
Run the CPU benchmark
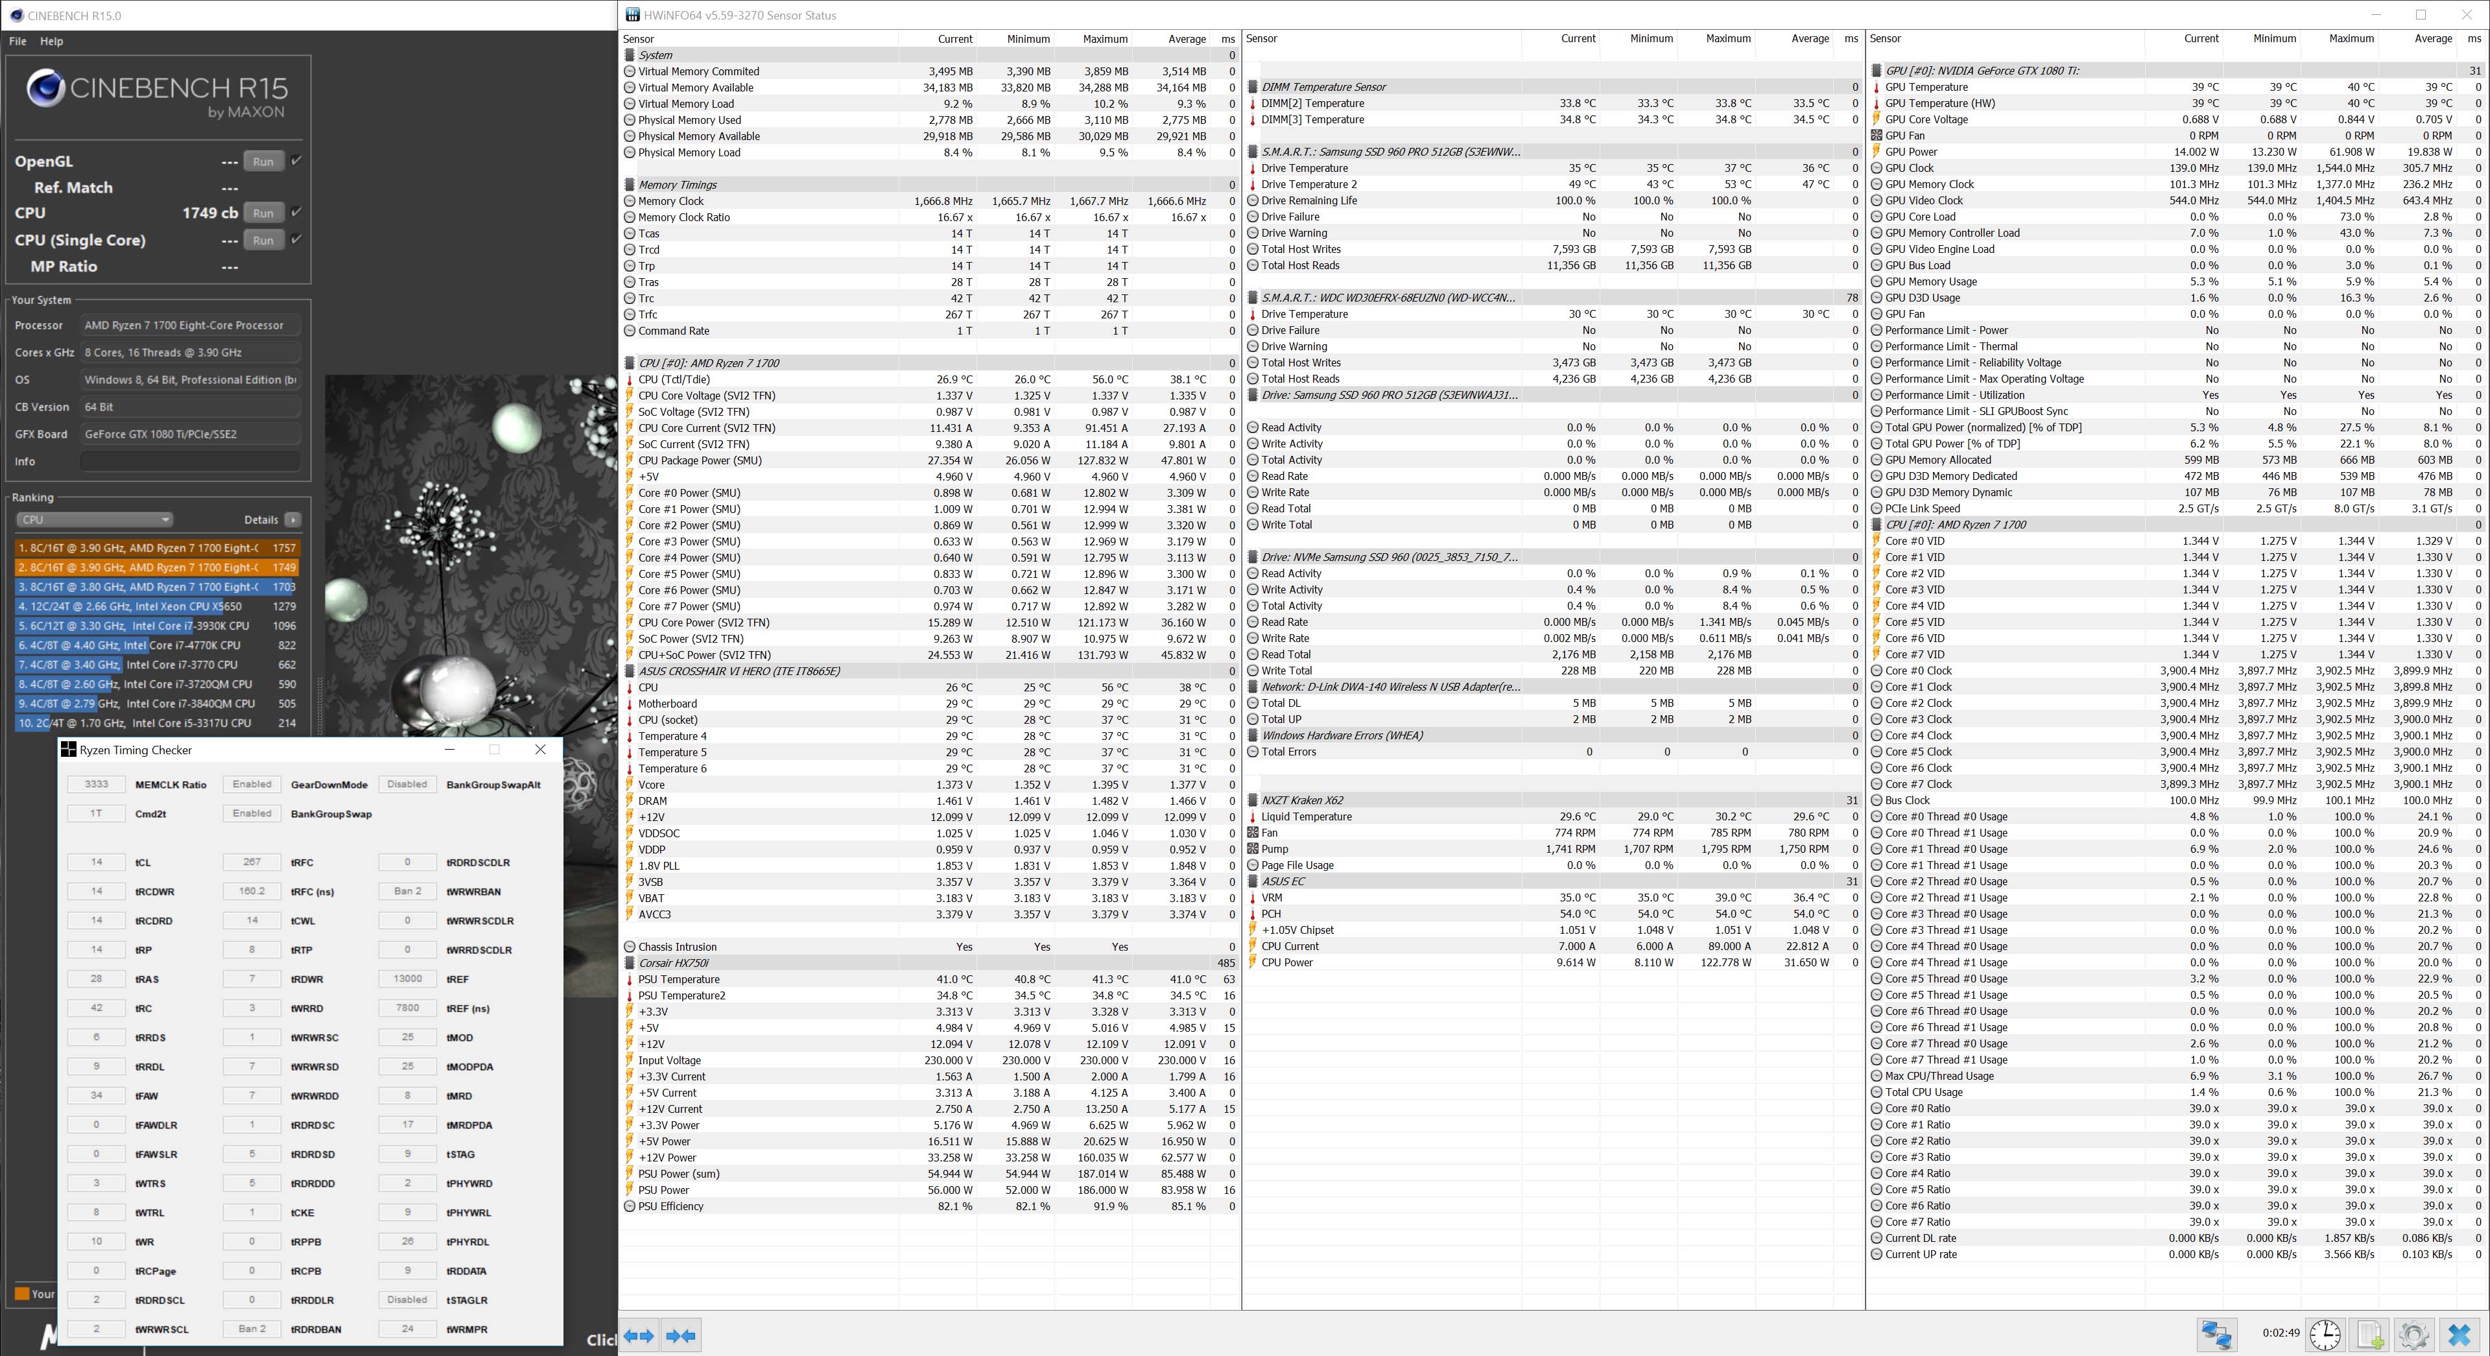click(x=263, y=213)
